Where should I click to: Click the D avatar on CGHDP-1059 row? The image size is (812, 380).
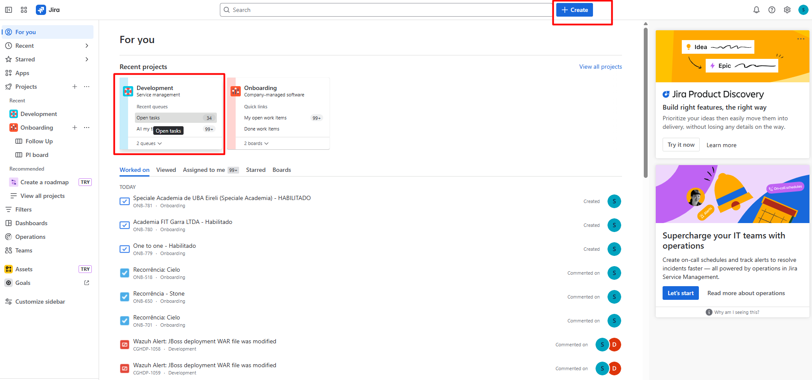[614, 368]
